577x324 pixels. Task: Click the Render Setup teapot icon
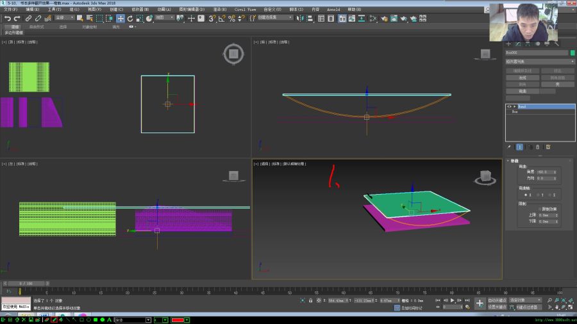coord(384,19)
